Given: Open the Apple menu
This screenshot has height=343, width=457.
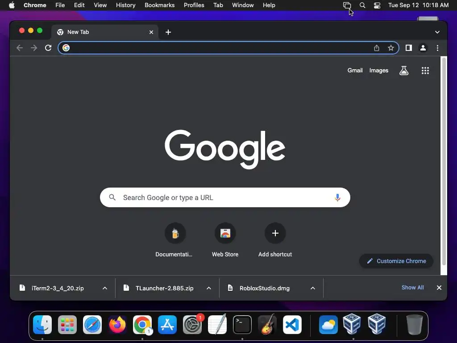Looking at the screenshot, I should click(12, 5).
